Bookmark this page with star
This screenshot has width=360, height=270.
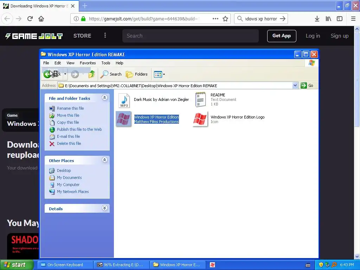point(225,19)
